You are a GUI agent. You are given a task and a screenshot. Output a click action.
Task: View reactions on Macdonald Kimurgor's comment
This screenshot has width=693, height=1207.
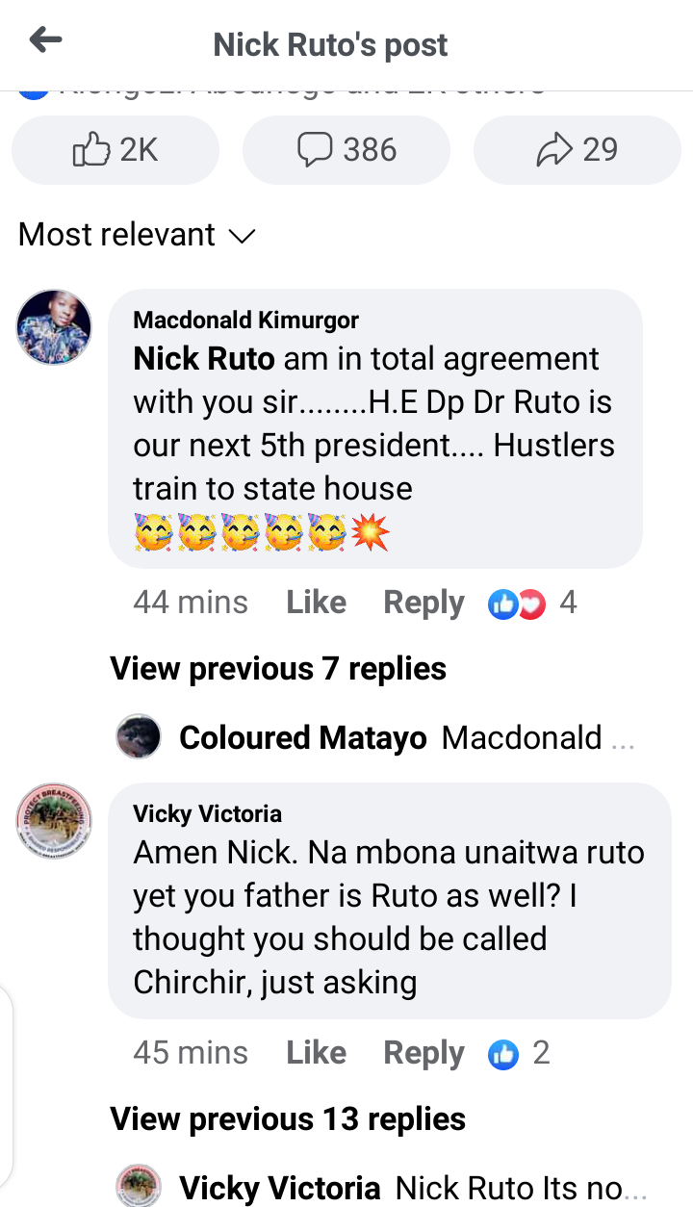point(533,603)
